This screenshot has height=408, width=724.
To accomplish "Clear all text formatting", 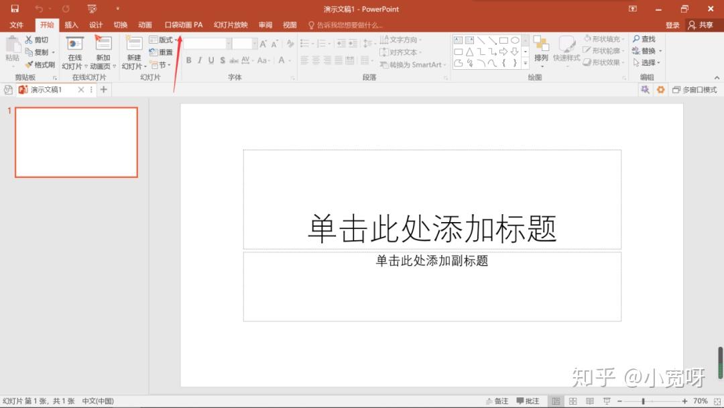I will coord(290,44).
